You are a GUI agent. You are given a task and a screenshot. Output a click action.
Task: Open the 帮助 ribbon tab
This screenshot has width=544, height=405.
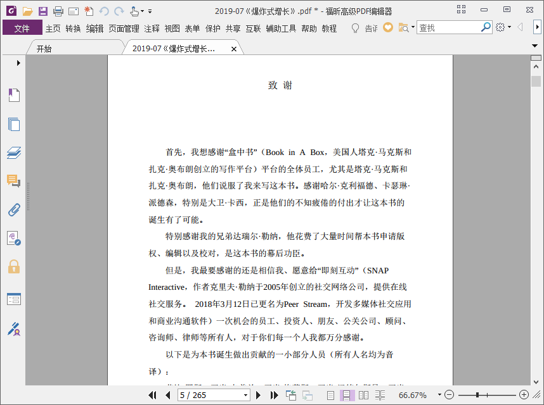click(x=309, y=28)
